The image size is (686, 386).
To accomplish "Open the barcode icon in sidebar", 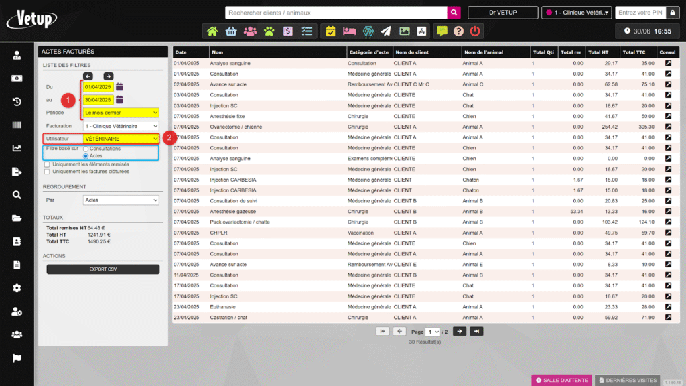I will (x=17, y=125).
